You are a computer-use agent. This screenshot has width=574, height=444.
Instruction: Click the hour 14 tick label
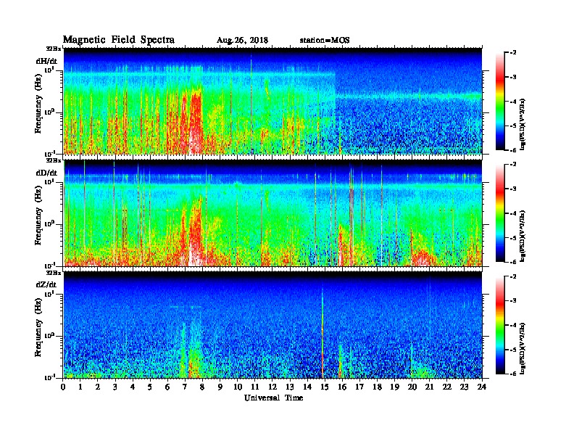[x=307, y=387]
